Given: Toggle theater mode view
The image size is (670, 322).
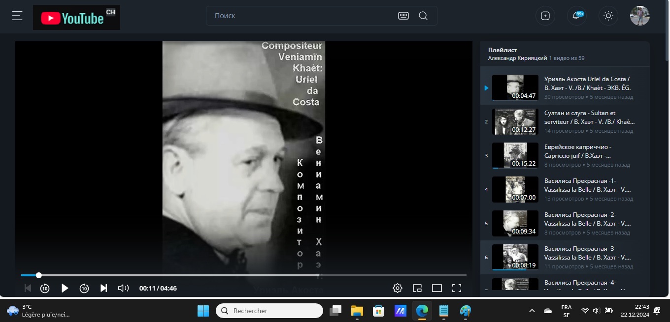Looking at the screenshot, I should (437, 288).
